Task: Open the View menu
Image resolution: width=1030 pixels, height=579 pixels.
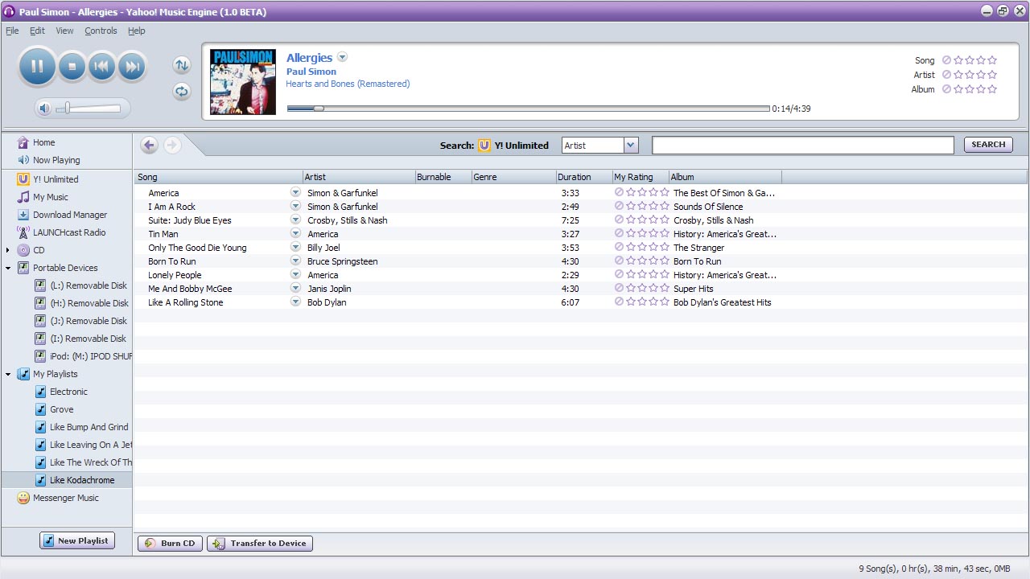Action: point(64,31)
